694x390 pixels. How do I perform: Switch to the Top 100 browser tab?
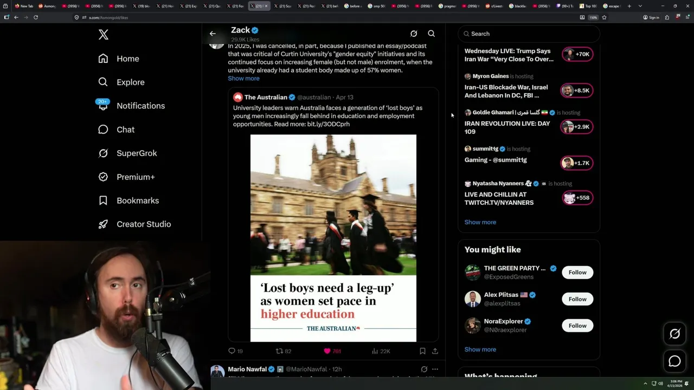(588, 6)
